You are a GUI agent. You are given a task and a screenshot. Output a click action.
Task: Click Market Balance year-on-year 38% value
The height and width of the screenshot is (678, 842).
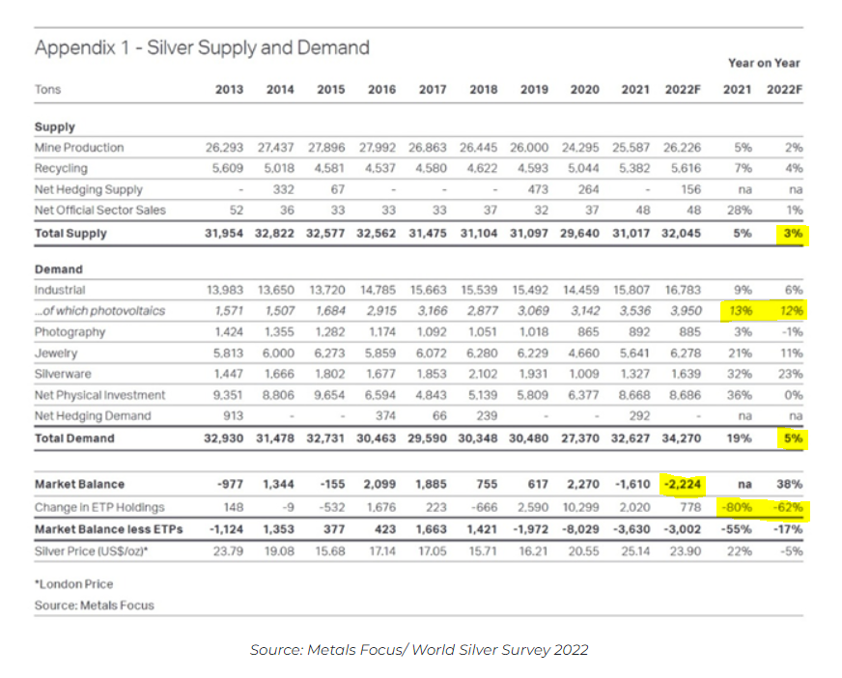click(x=790, y=484)
